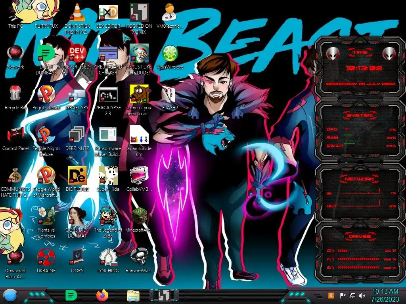Open the DEEZ NUTZ shortcut
This screenshot has height=304, width=406.
coord(77,139)
